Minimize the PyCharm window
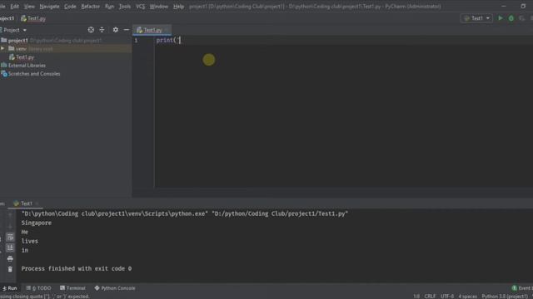The height and width of the screenshot is (299, 533). (x=504, y=6)
